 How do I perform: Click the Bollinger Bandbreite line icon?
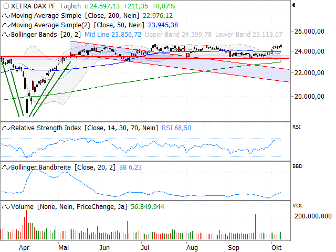[6, 167]
